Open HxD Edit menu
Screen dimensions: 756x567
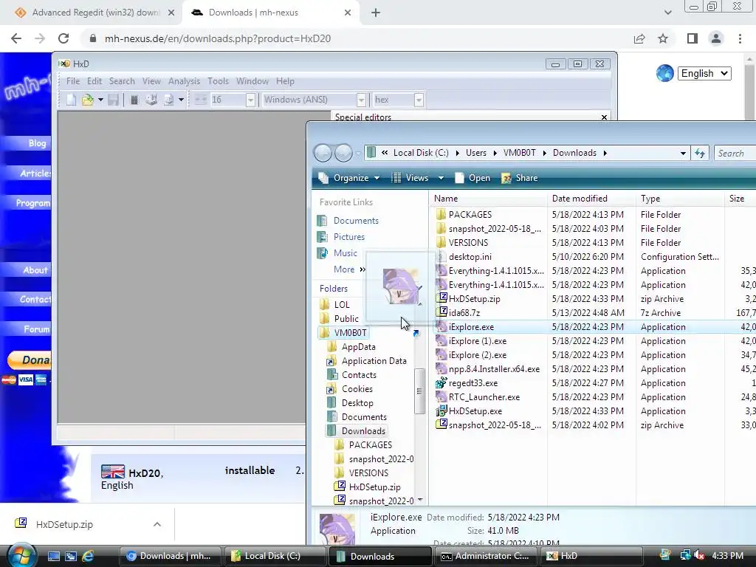(94, 81)
